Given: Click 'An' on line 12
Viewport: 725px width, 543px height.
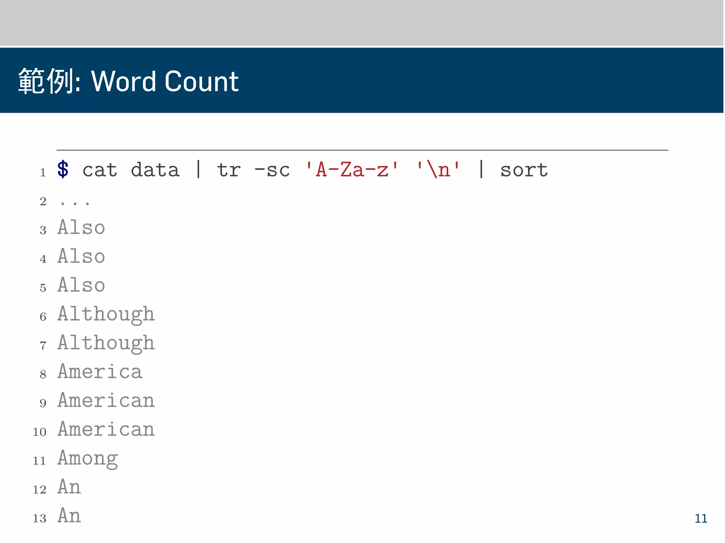Looking at the screenshot, I should point(69,487).
